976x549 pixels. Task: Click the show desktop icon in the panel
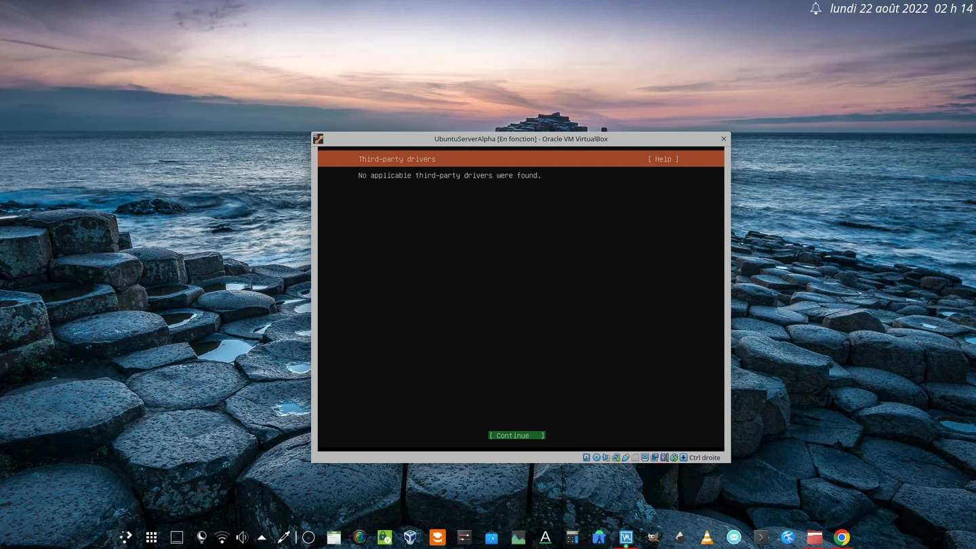[x=177, y=537]
